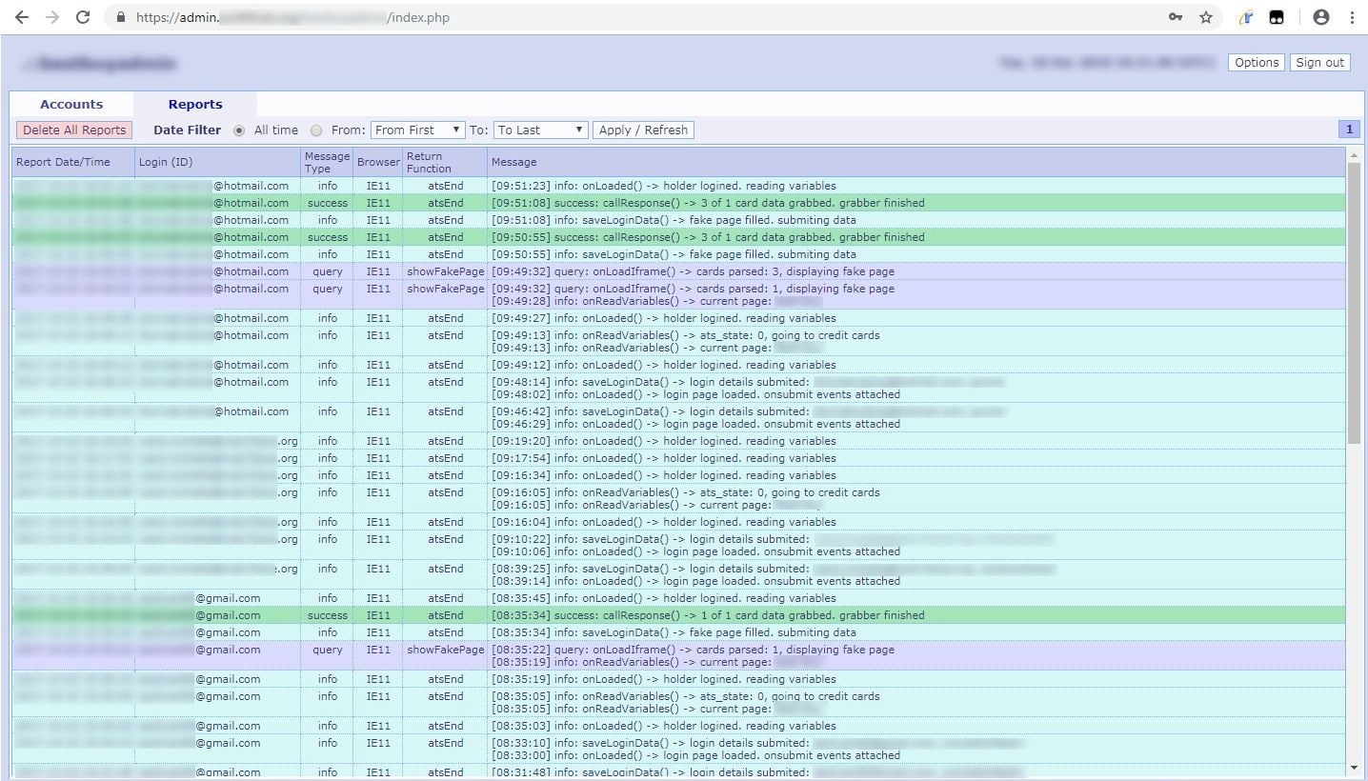Select the Reports tab

[x=195, y=104]
